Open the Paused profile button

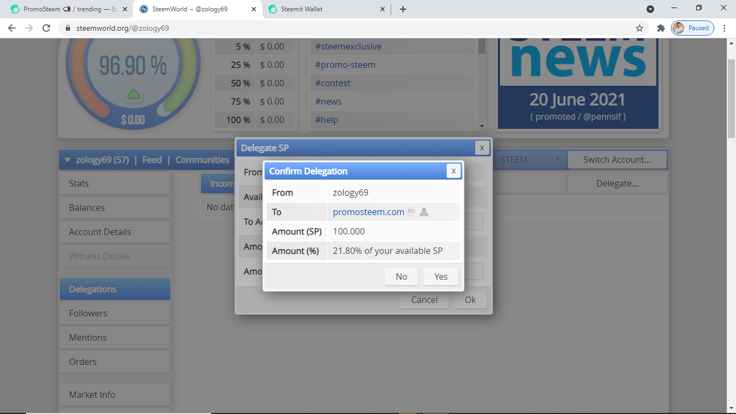(692, 28)
